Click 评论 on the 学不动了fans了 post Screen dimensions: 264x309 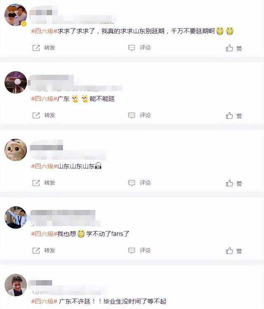(x=145, y=250)
